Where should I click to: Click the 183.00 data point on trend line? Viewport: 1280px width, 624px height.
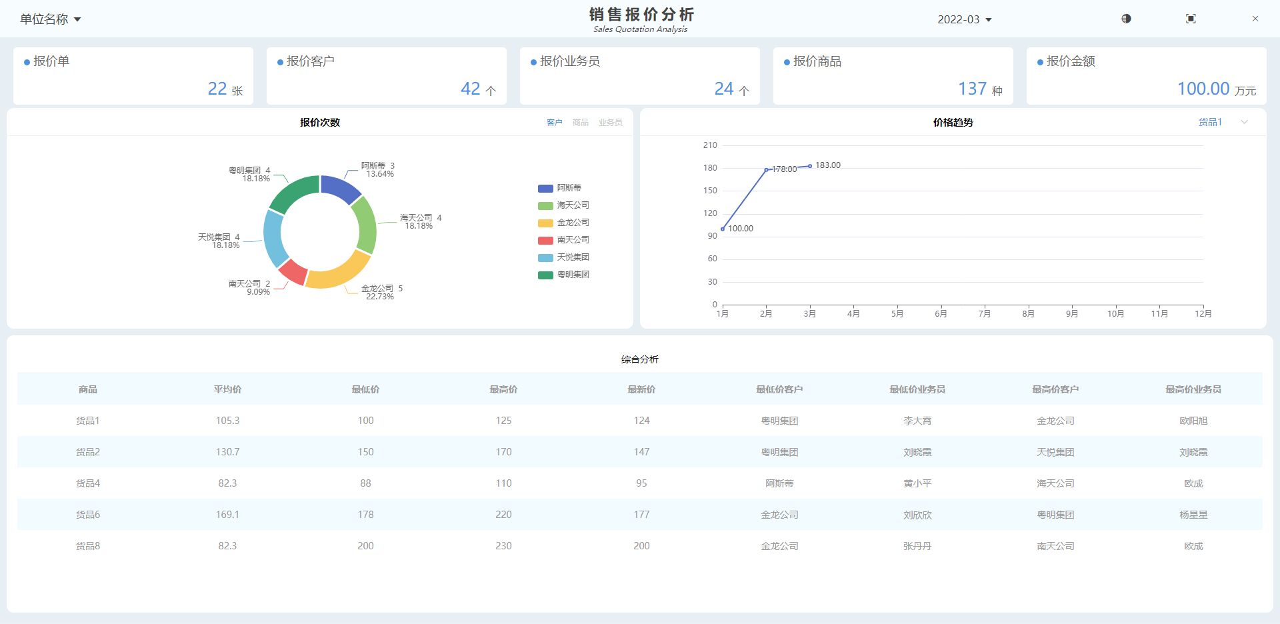point(810,166)
